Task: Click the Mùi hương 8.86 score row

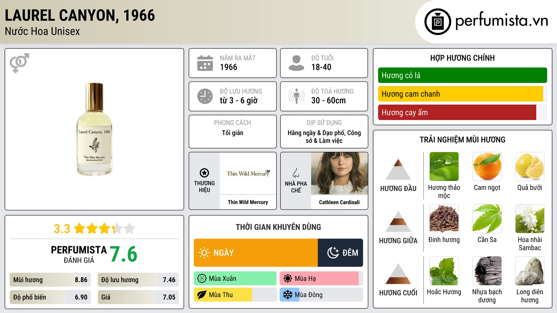Action: [x=50, y=280]
